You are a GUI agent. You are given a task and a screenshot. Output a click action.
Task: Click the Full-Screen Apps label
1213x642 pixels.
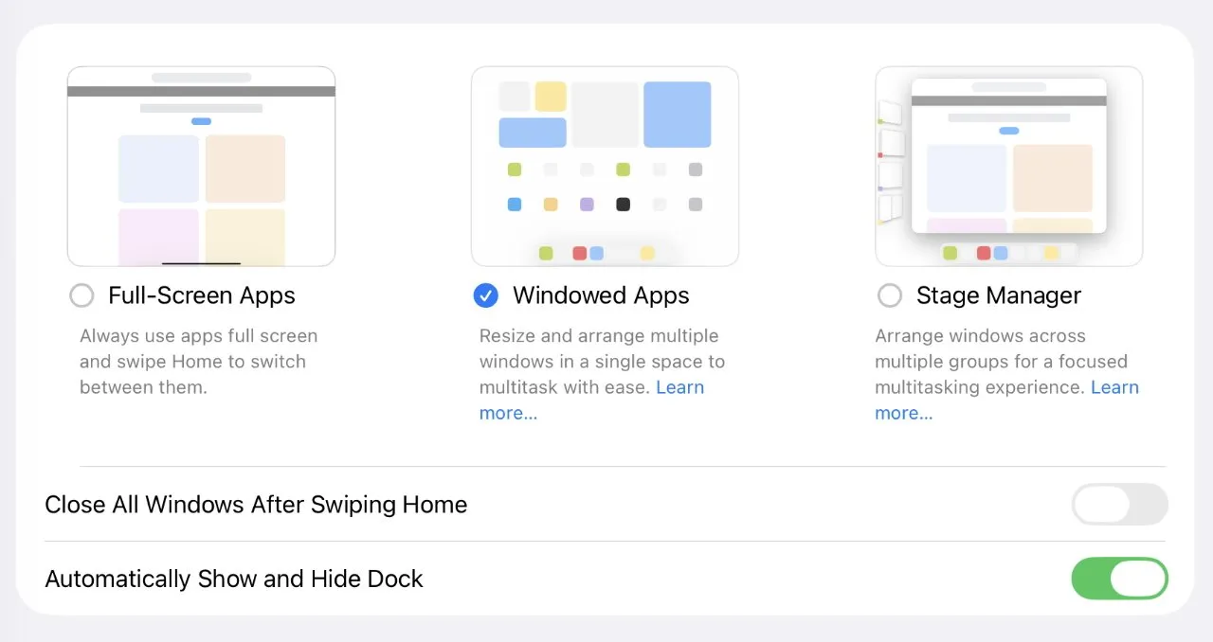point(202,295)
